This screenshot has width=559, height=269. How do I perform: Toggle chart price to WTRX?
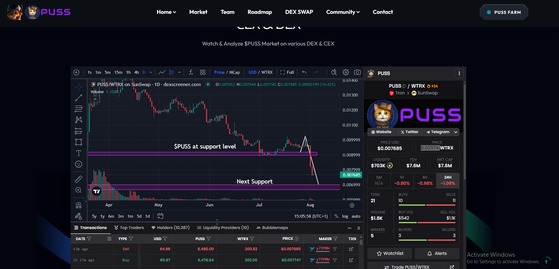pyautogui.click(x=267, y=72)
